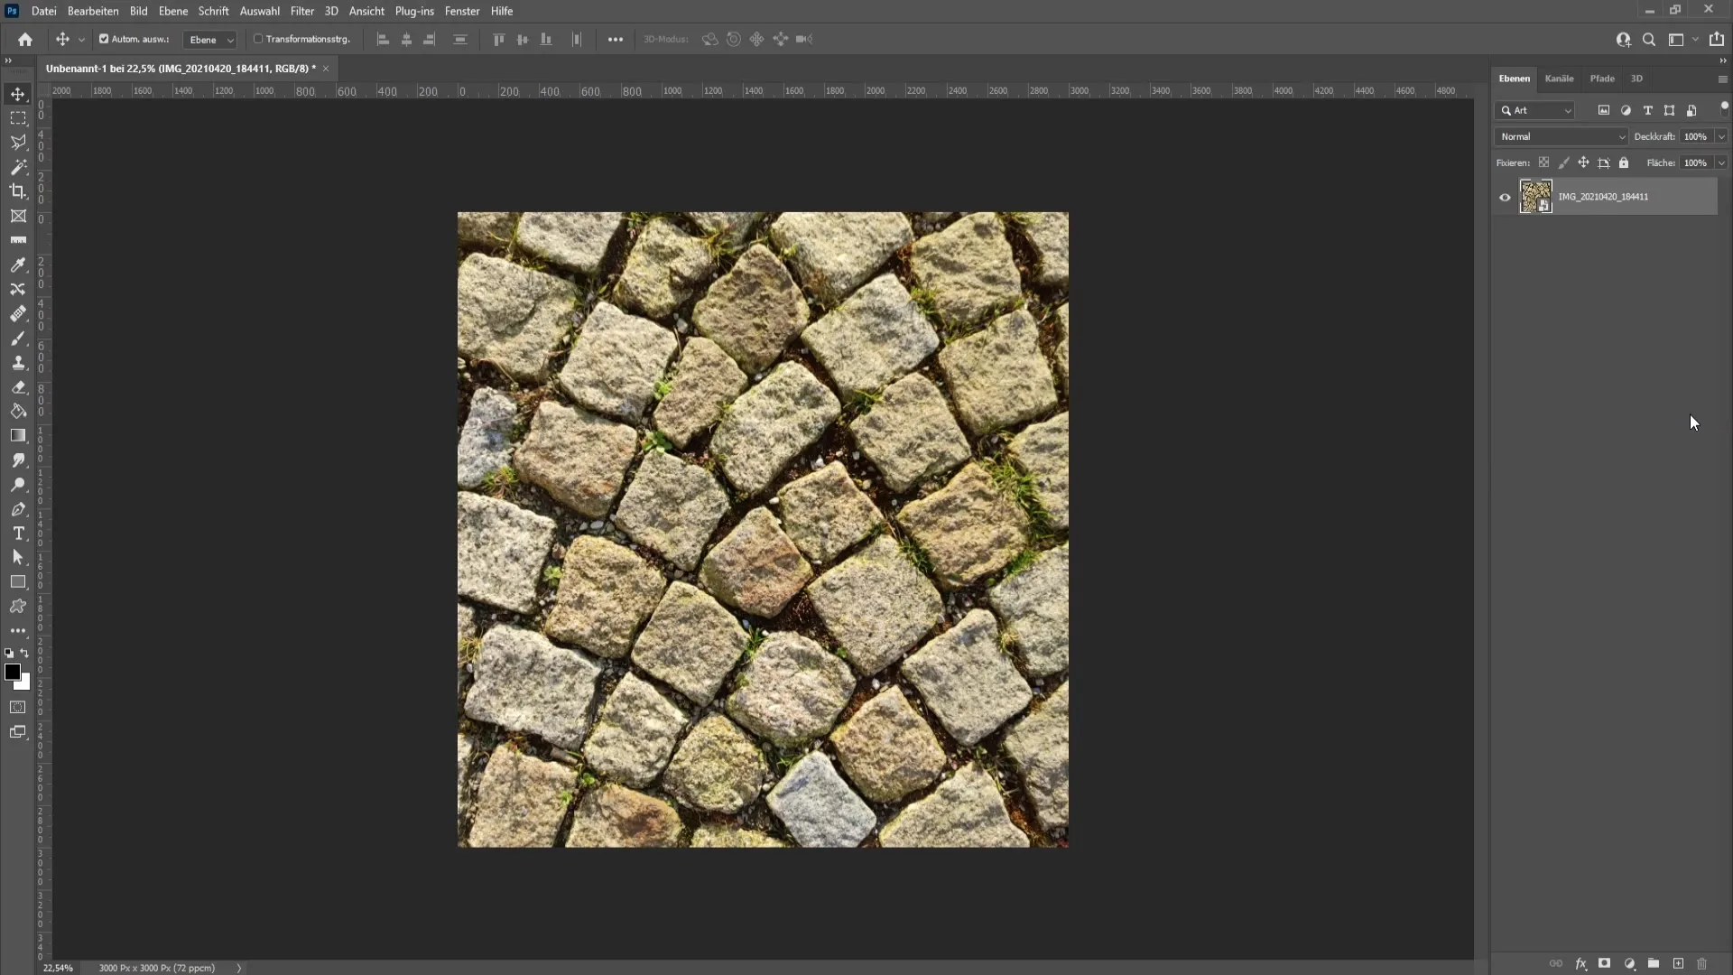1733x975 pixels.
Task: Select the Text tool
Action: click(x=18, y=534)
